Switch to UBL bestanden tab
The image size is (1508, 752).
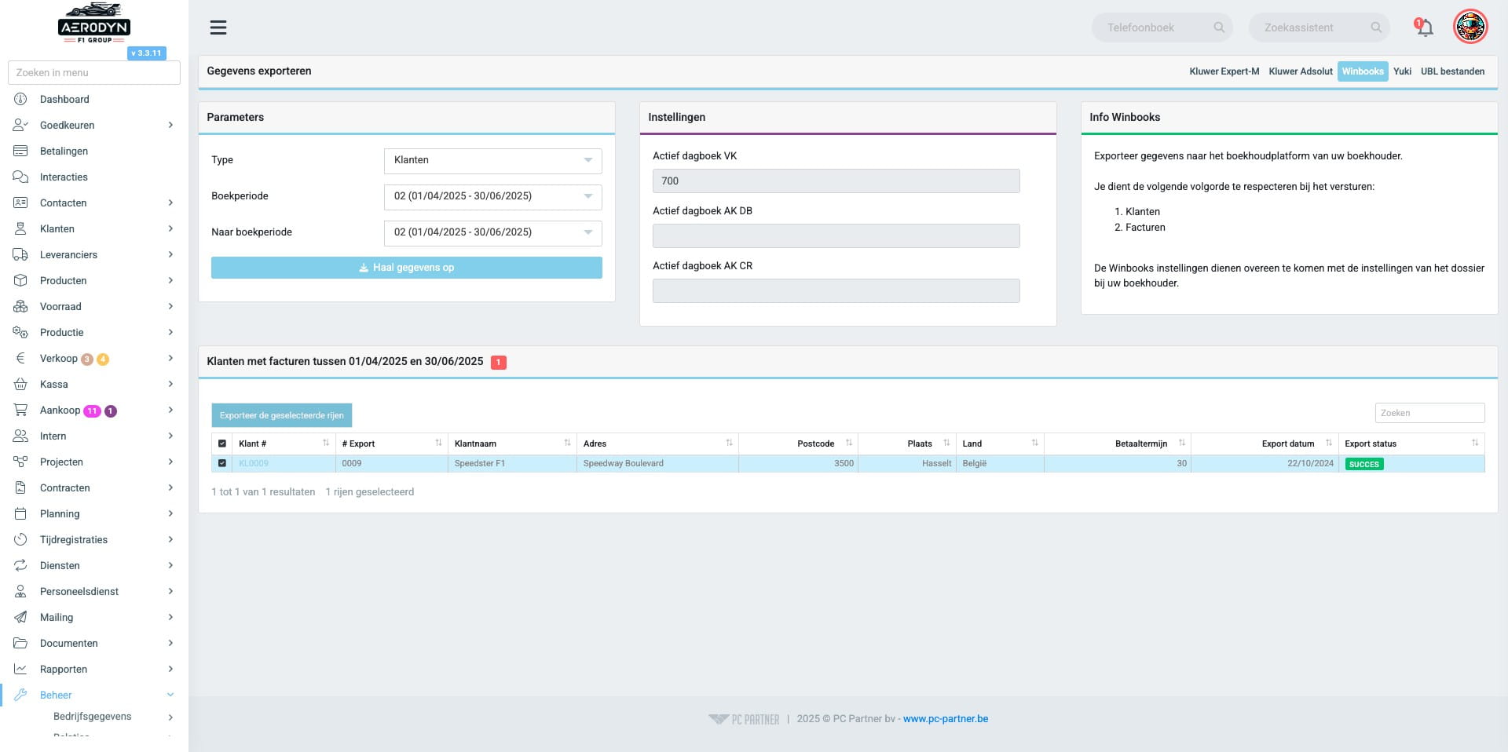pyautogui.click(x=1452, y=71)
